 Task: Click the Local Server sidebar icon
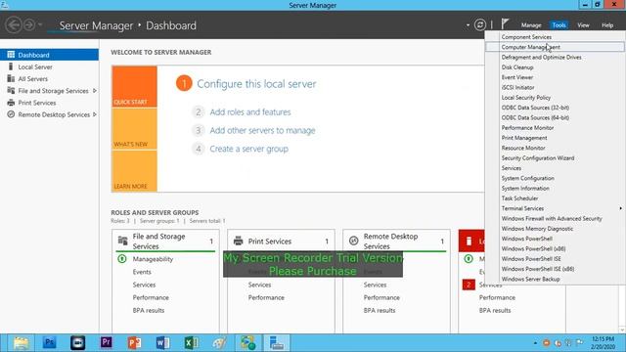coord(11,66)
